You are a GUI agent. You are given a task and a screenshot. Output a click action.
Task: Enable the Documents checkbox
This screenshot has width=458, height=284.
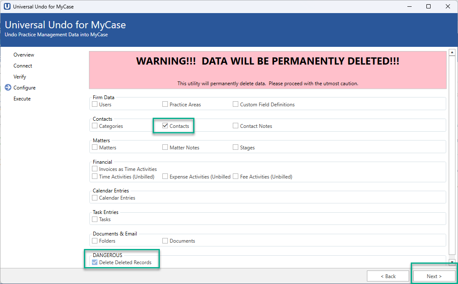[x=165, y=241]
